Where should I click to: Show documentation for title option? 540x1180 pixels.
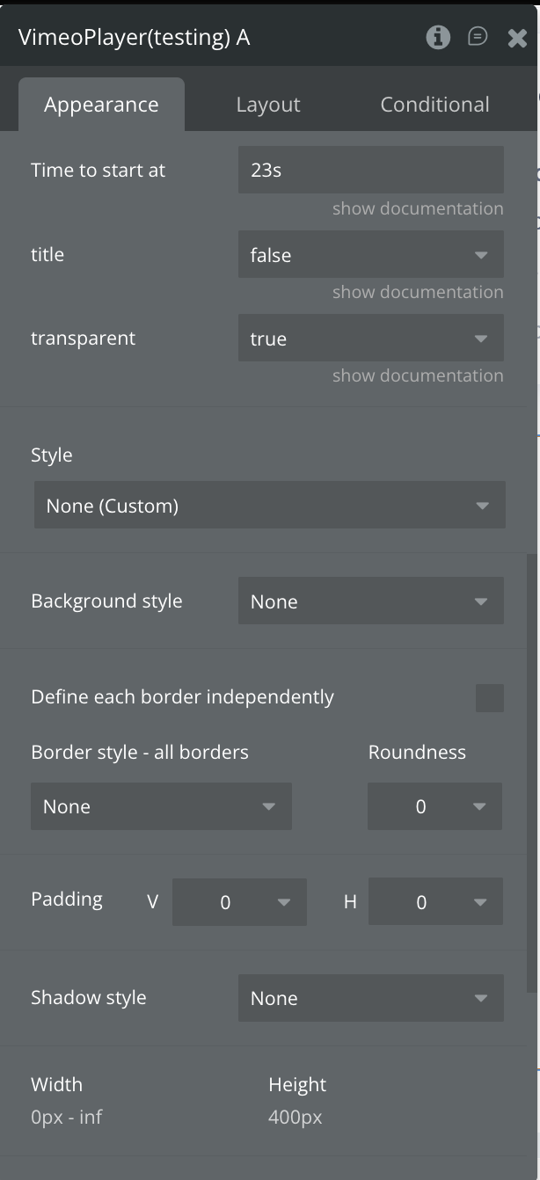[x=418, y=292]
